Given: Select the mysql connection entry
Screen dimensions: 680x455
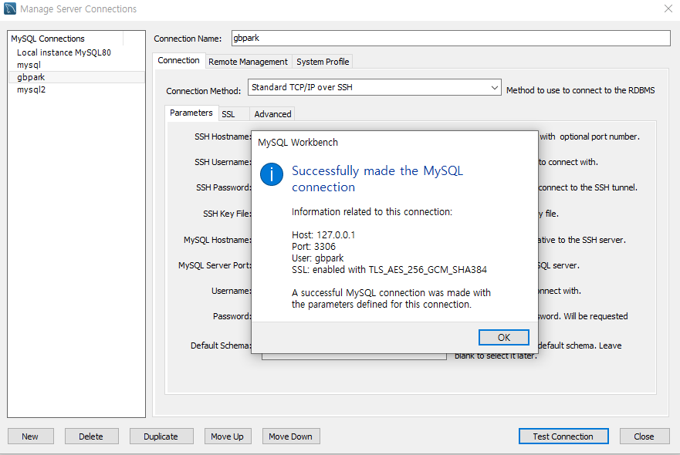Looking at the screenshot, I should coord(29,65).
